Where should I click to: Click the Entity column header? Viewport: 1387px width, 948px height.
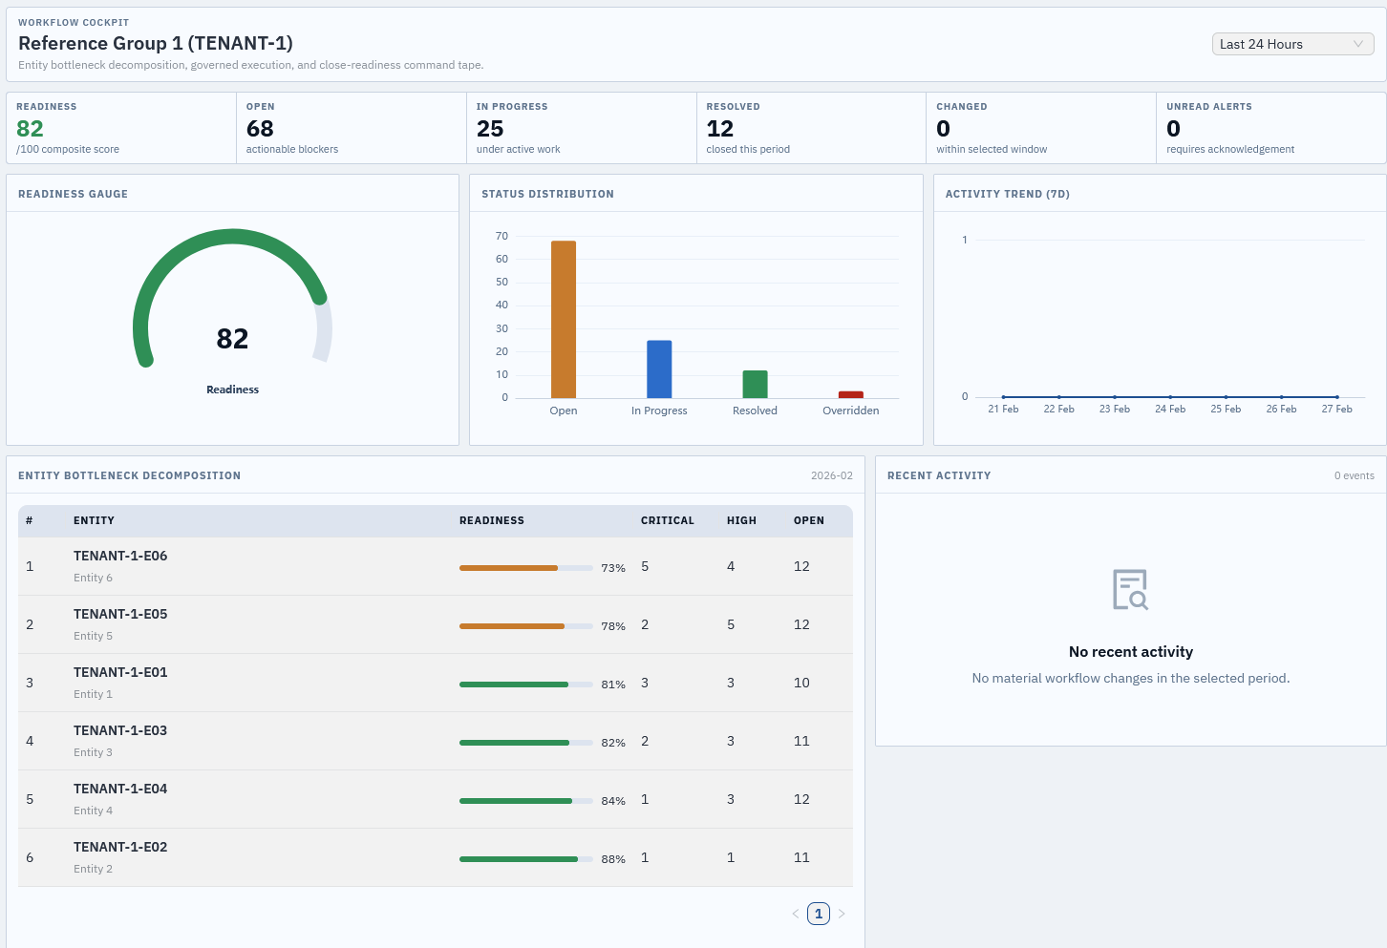click(x=94, y=520)
